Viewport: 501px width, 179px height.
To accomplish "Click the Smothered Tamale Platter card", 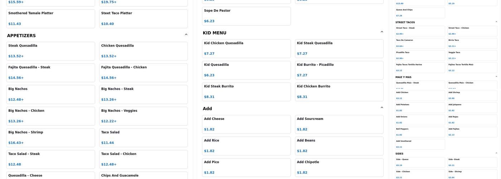I will coord(50,18).
